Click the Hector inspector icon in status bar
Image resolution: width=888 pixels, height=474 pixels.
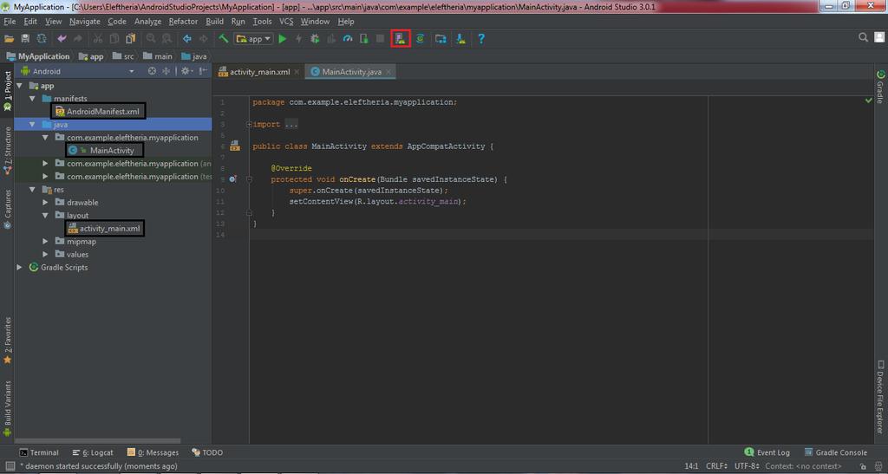[x=878, y=467]
